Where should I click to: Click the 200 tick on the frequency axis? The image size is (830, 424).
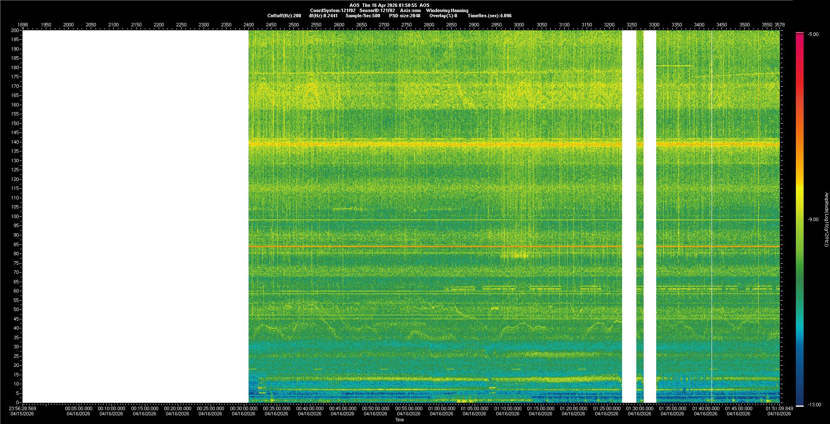[x=15, y=30]
